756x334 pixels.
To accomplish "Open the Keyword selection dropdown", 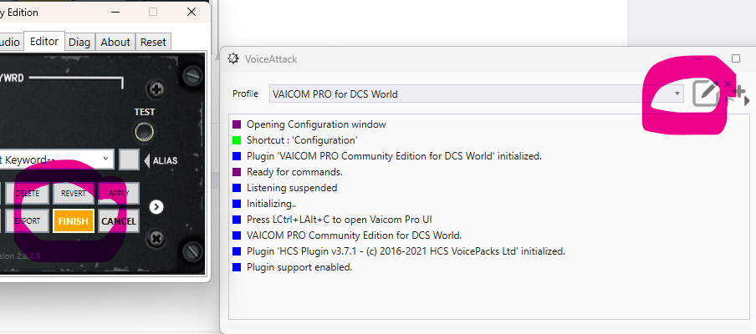I will click(107, 159).
